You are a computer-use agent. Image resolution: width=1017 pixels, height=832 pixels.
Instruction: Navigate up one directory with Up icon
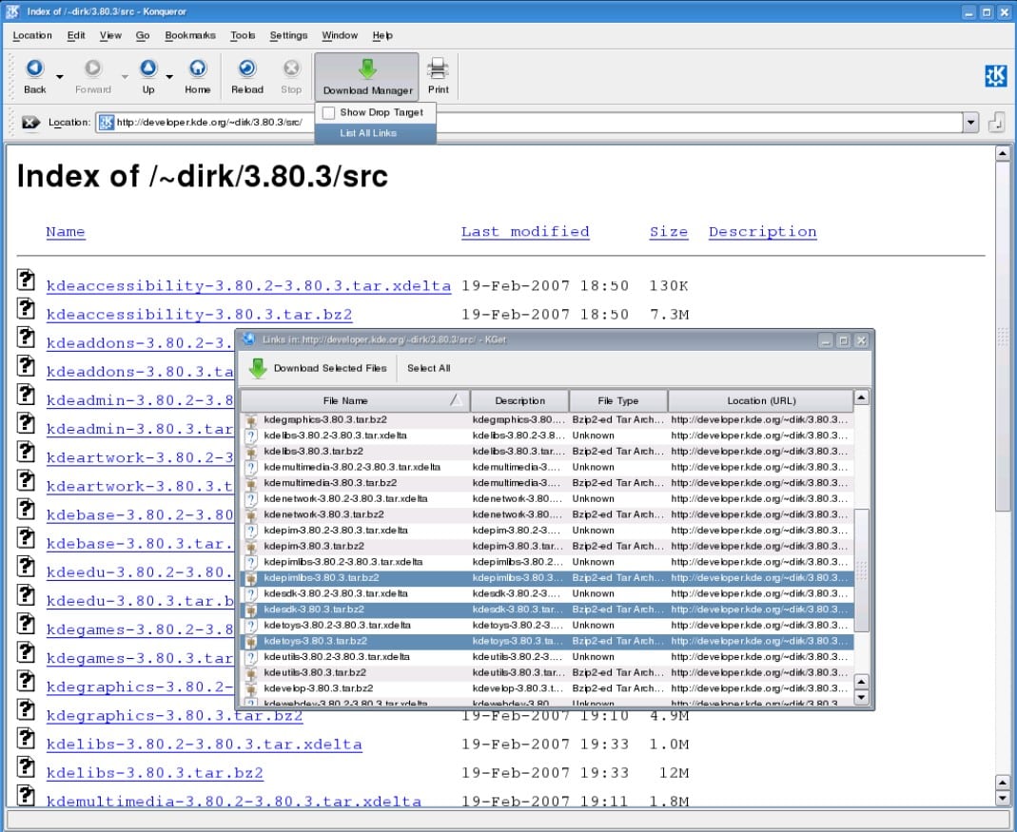(148, 68)
